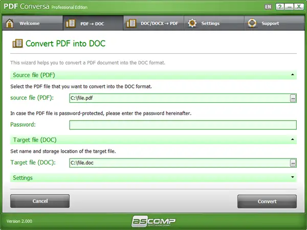
Task: Click the lifebuoy icon on Support tab
Action: click(x=252, y=23)
